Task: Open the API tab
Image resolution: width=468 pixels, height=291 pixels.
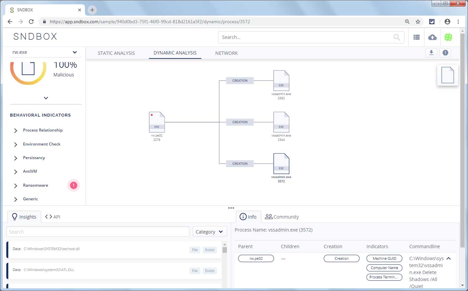Action: 53,217
